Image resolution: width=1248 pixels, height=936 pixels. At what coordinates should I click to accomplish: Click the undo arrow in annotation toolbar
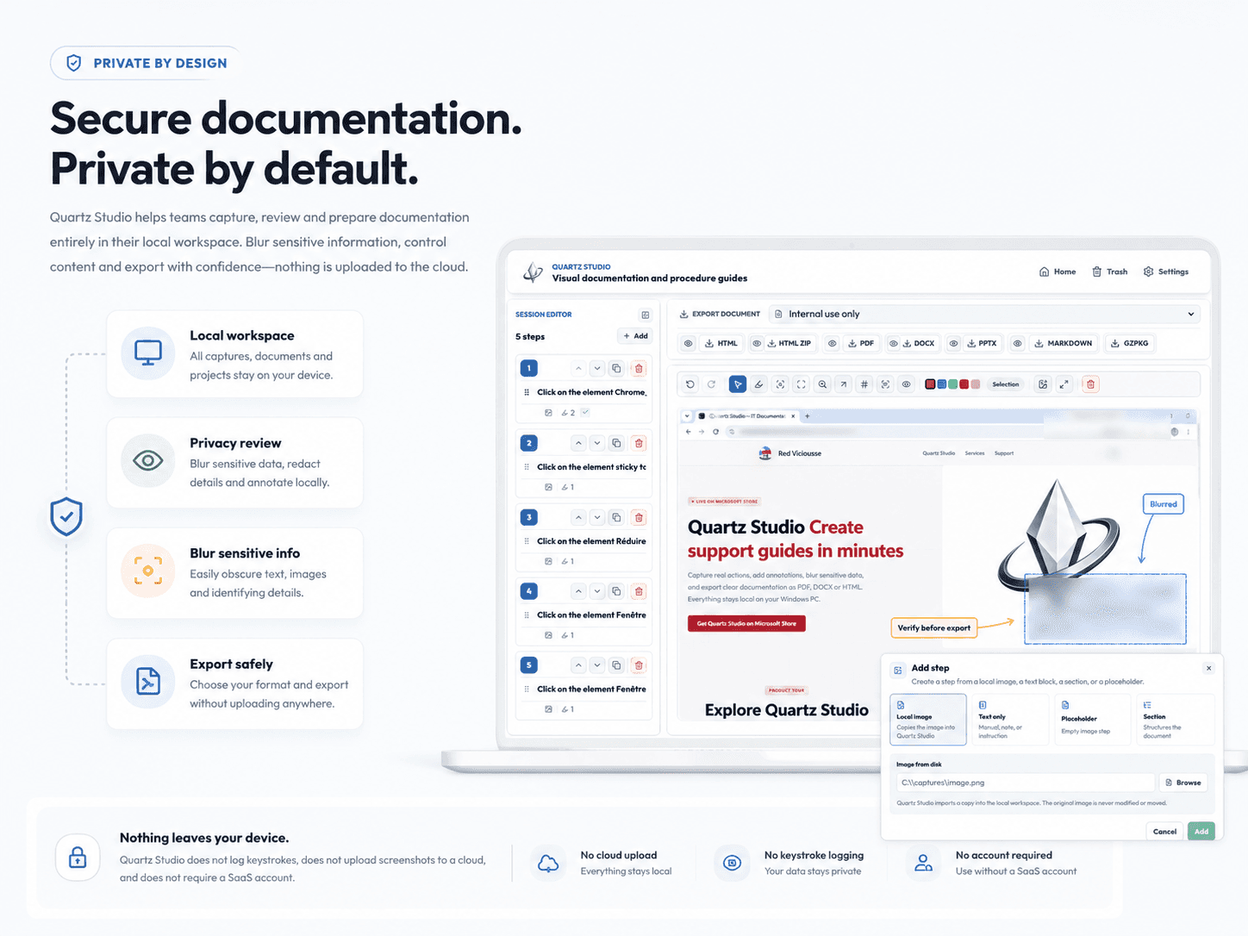(690, 384)
